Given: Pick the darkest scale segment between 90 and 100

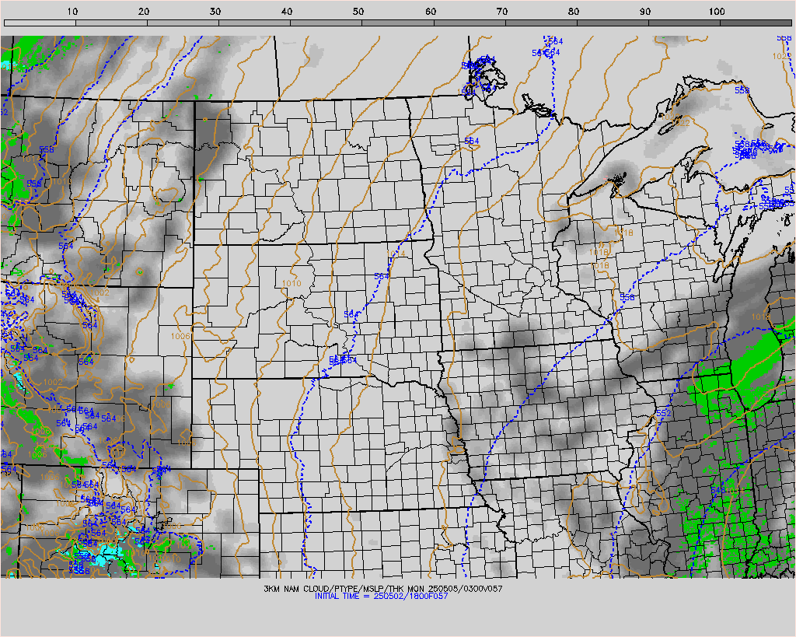Looking at the screenshot, I should [x=684, y=23].
